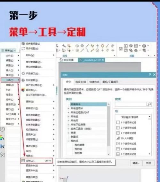Viewport: 160px width, 182px height.
Task: Open the 菜单(M) dropdown button
Action: tap(9, 50)
